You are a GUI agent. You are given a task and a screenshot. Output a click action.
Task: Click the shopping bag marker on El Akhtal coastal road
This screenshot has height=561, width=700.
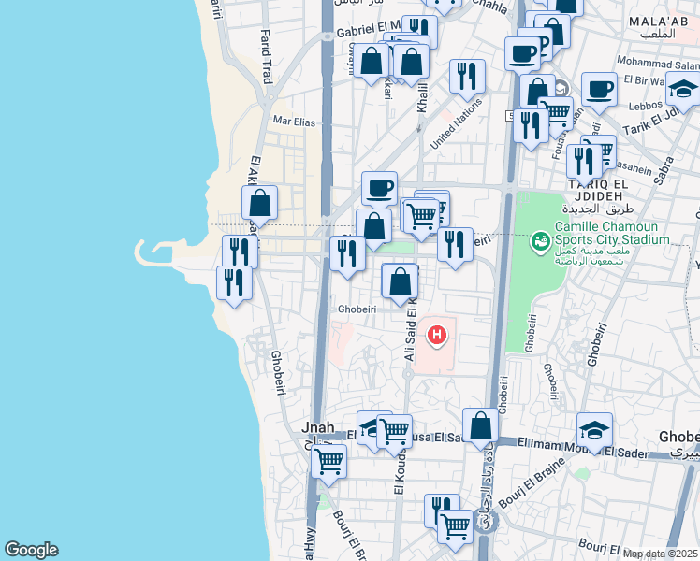[259, 203]
